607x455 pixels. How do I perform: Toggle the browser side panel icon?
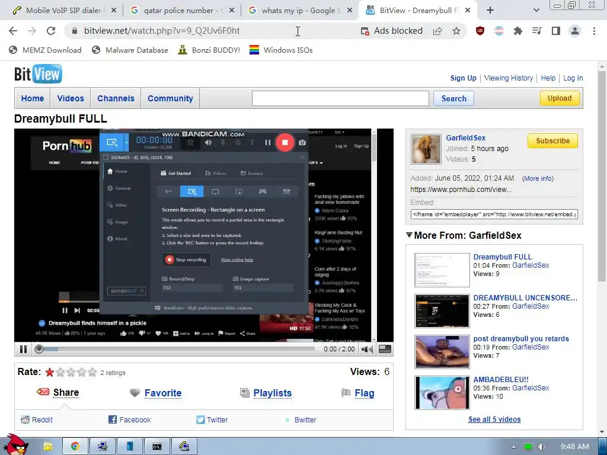point(556,31)
